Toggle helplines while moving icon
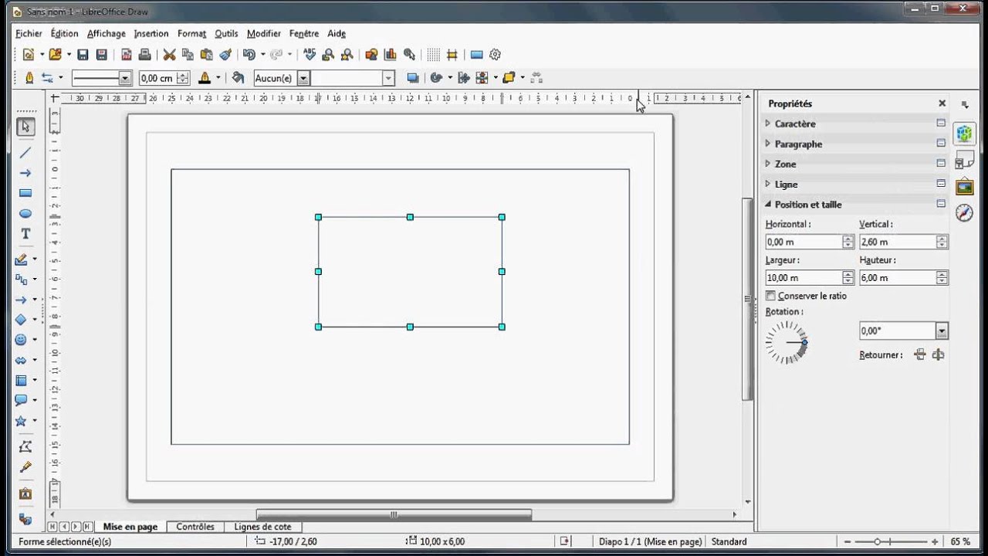 point(452,55)
